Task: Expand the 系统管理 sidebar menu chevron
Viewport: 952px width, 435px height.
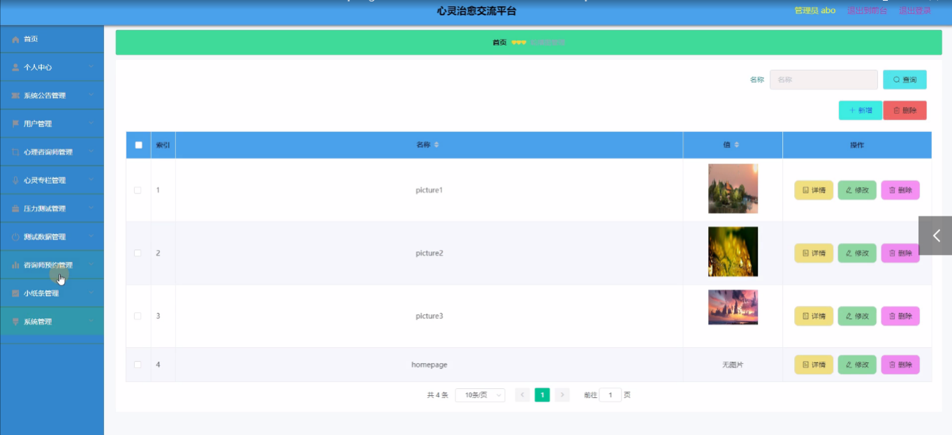Action: tap(91, 322)
